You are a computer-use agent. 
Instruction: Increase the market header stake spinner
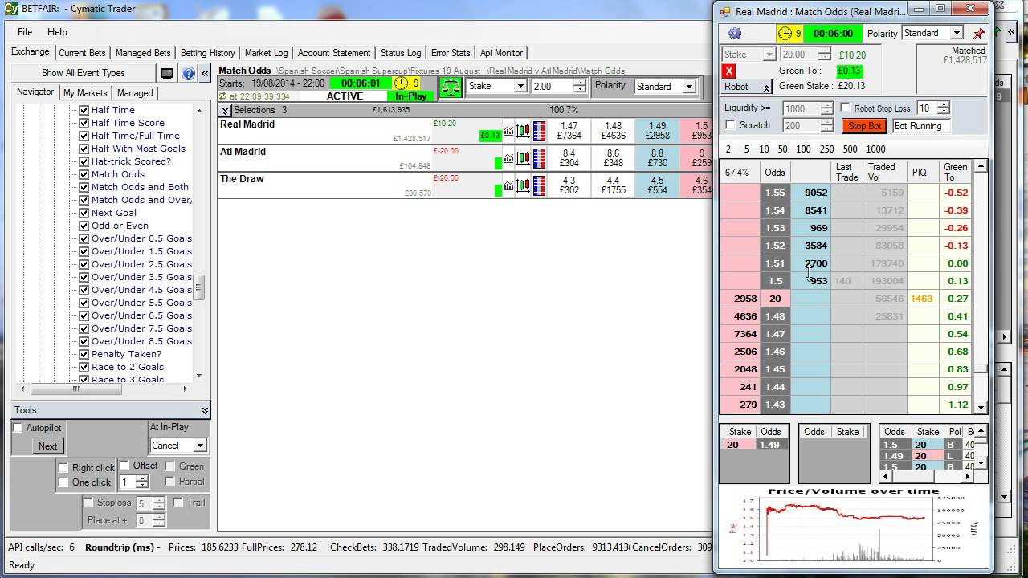(x=580, y=83)
